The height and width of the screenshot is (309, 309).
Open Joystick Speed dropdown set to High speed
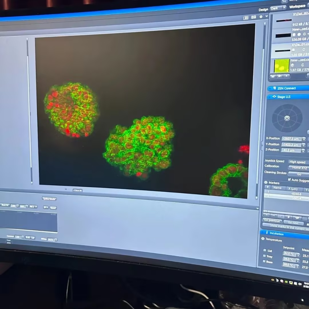pyautogui.click(x=298, y=162)
